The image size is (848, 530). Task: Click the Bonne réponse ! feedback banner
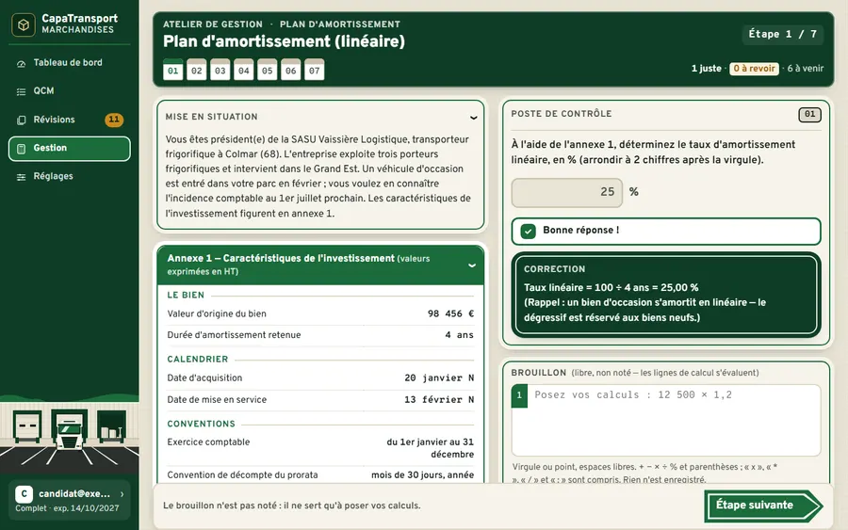[666, 232]
